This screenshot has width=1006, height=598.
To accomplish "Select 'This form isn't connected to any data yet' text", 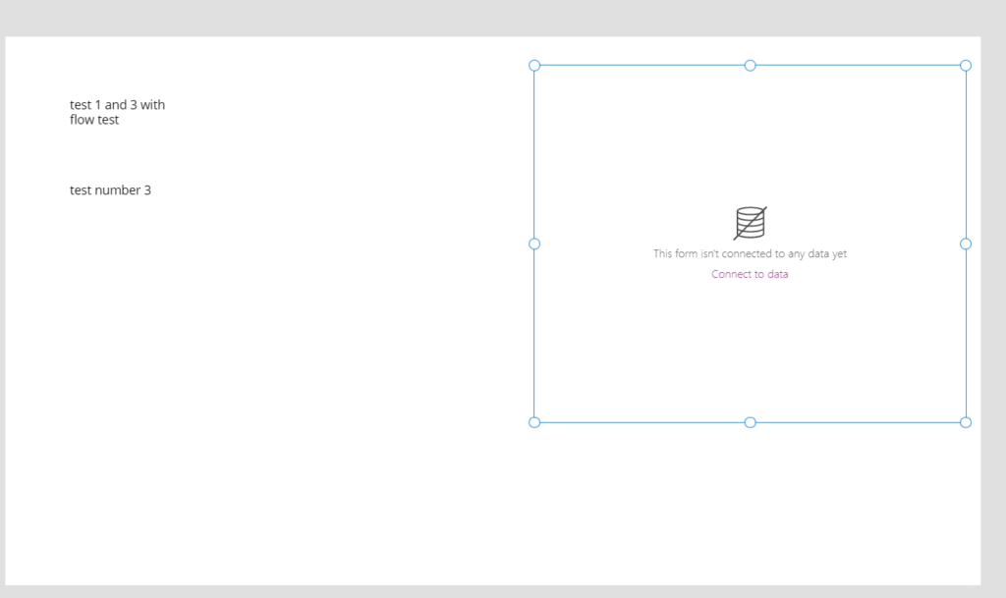I will click(750, 253).
